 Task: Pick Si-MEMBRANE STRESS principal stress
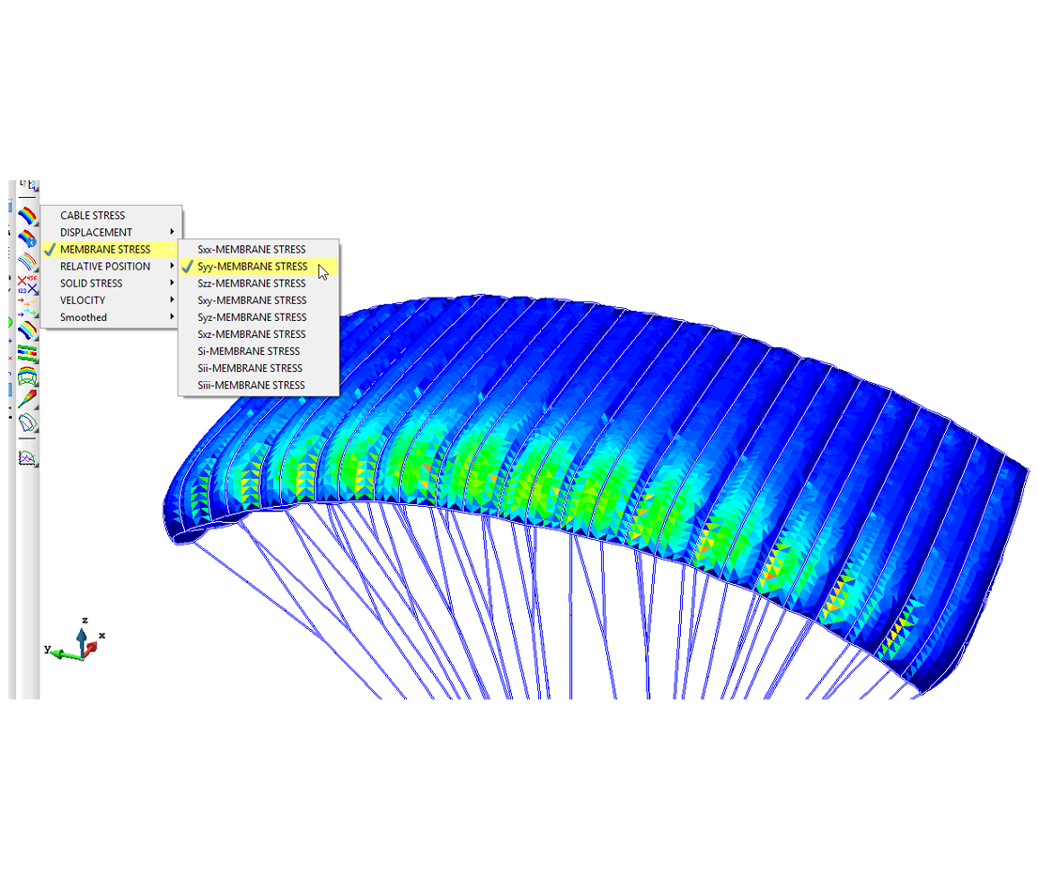(x=248, y=351)
